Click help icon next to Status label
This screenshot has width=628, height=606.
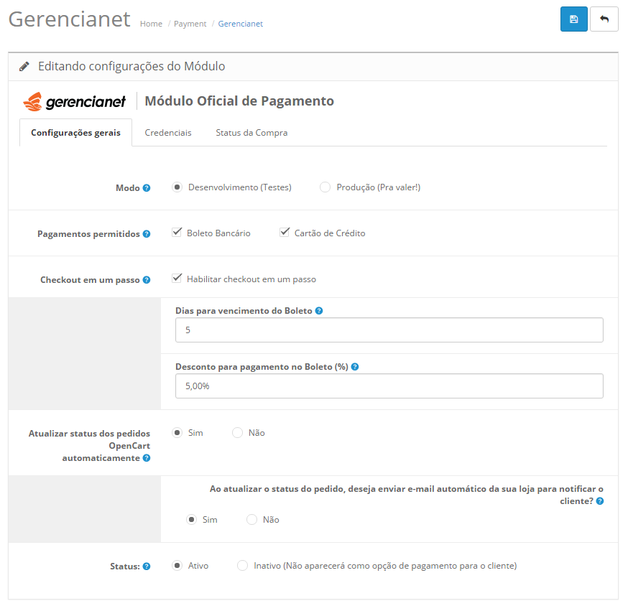pos(147,567)
